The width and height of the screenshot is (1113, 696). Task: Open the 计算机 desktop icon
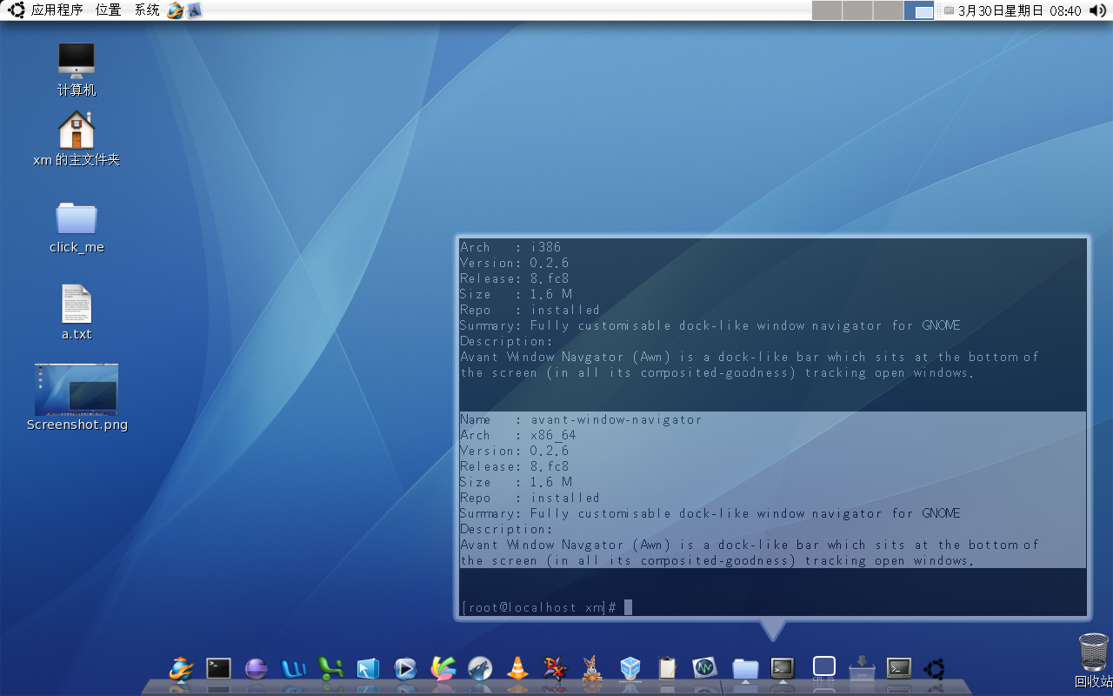(77, 70)
